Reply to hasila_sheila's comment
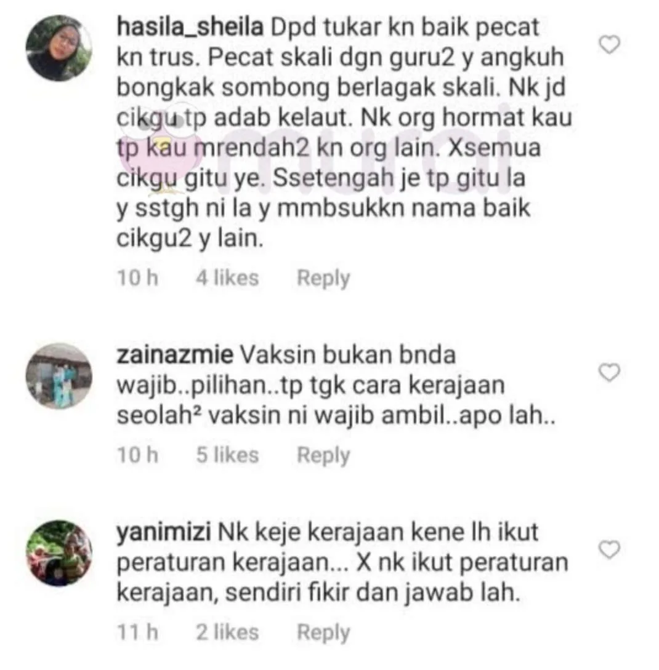Image resolution: width=659 pixels, height=670 pixels. point(323,279)
